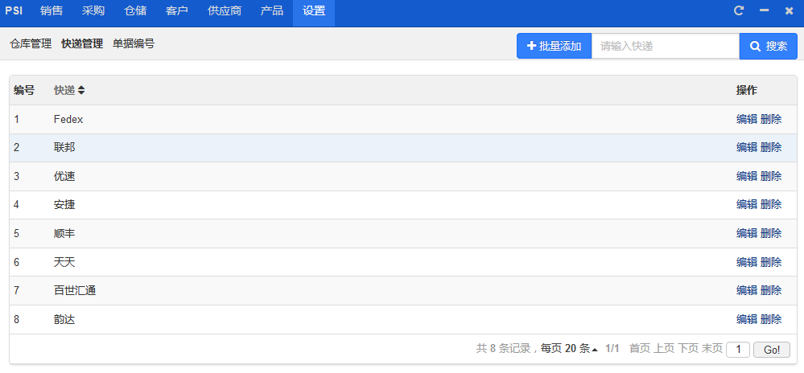Open the 销售 menu
The height and width of the screenshot is (373, 804).
point(52,10)
